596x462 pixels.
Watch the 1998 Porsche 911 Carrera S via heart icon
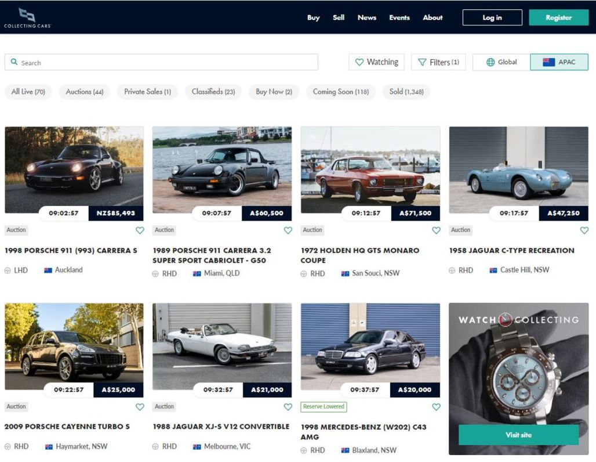[140, 230]
